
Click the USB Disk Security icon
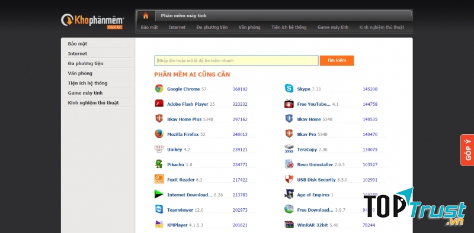pyautogui.click(x=289, y=179)
